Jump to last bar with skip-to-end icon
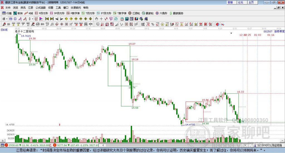 tap(52, 19)
